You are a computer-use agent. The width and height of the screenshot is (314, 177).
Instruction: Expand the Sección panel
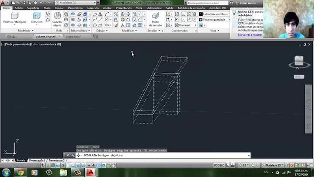pyautogui.click(x=154, y=30)
